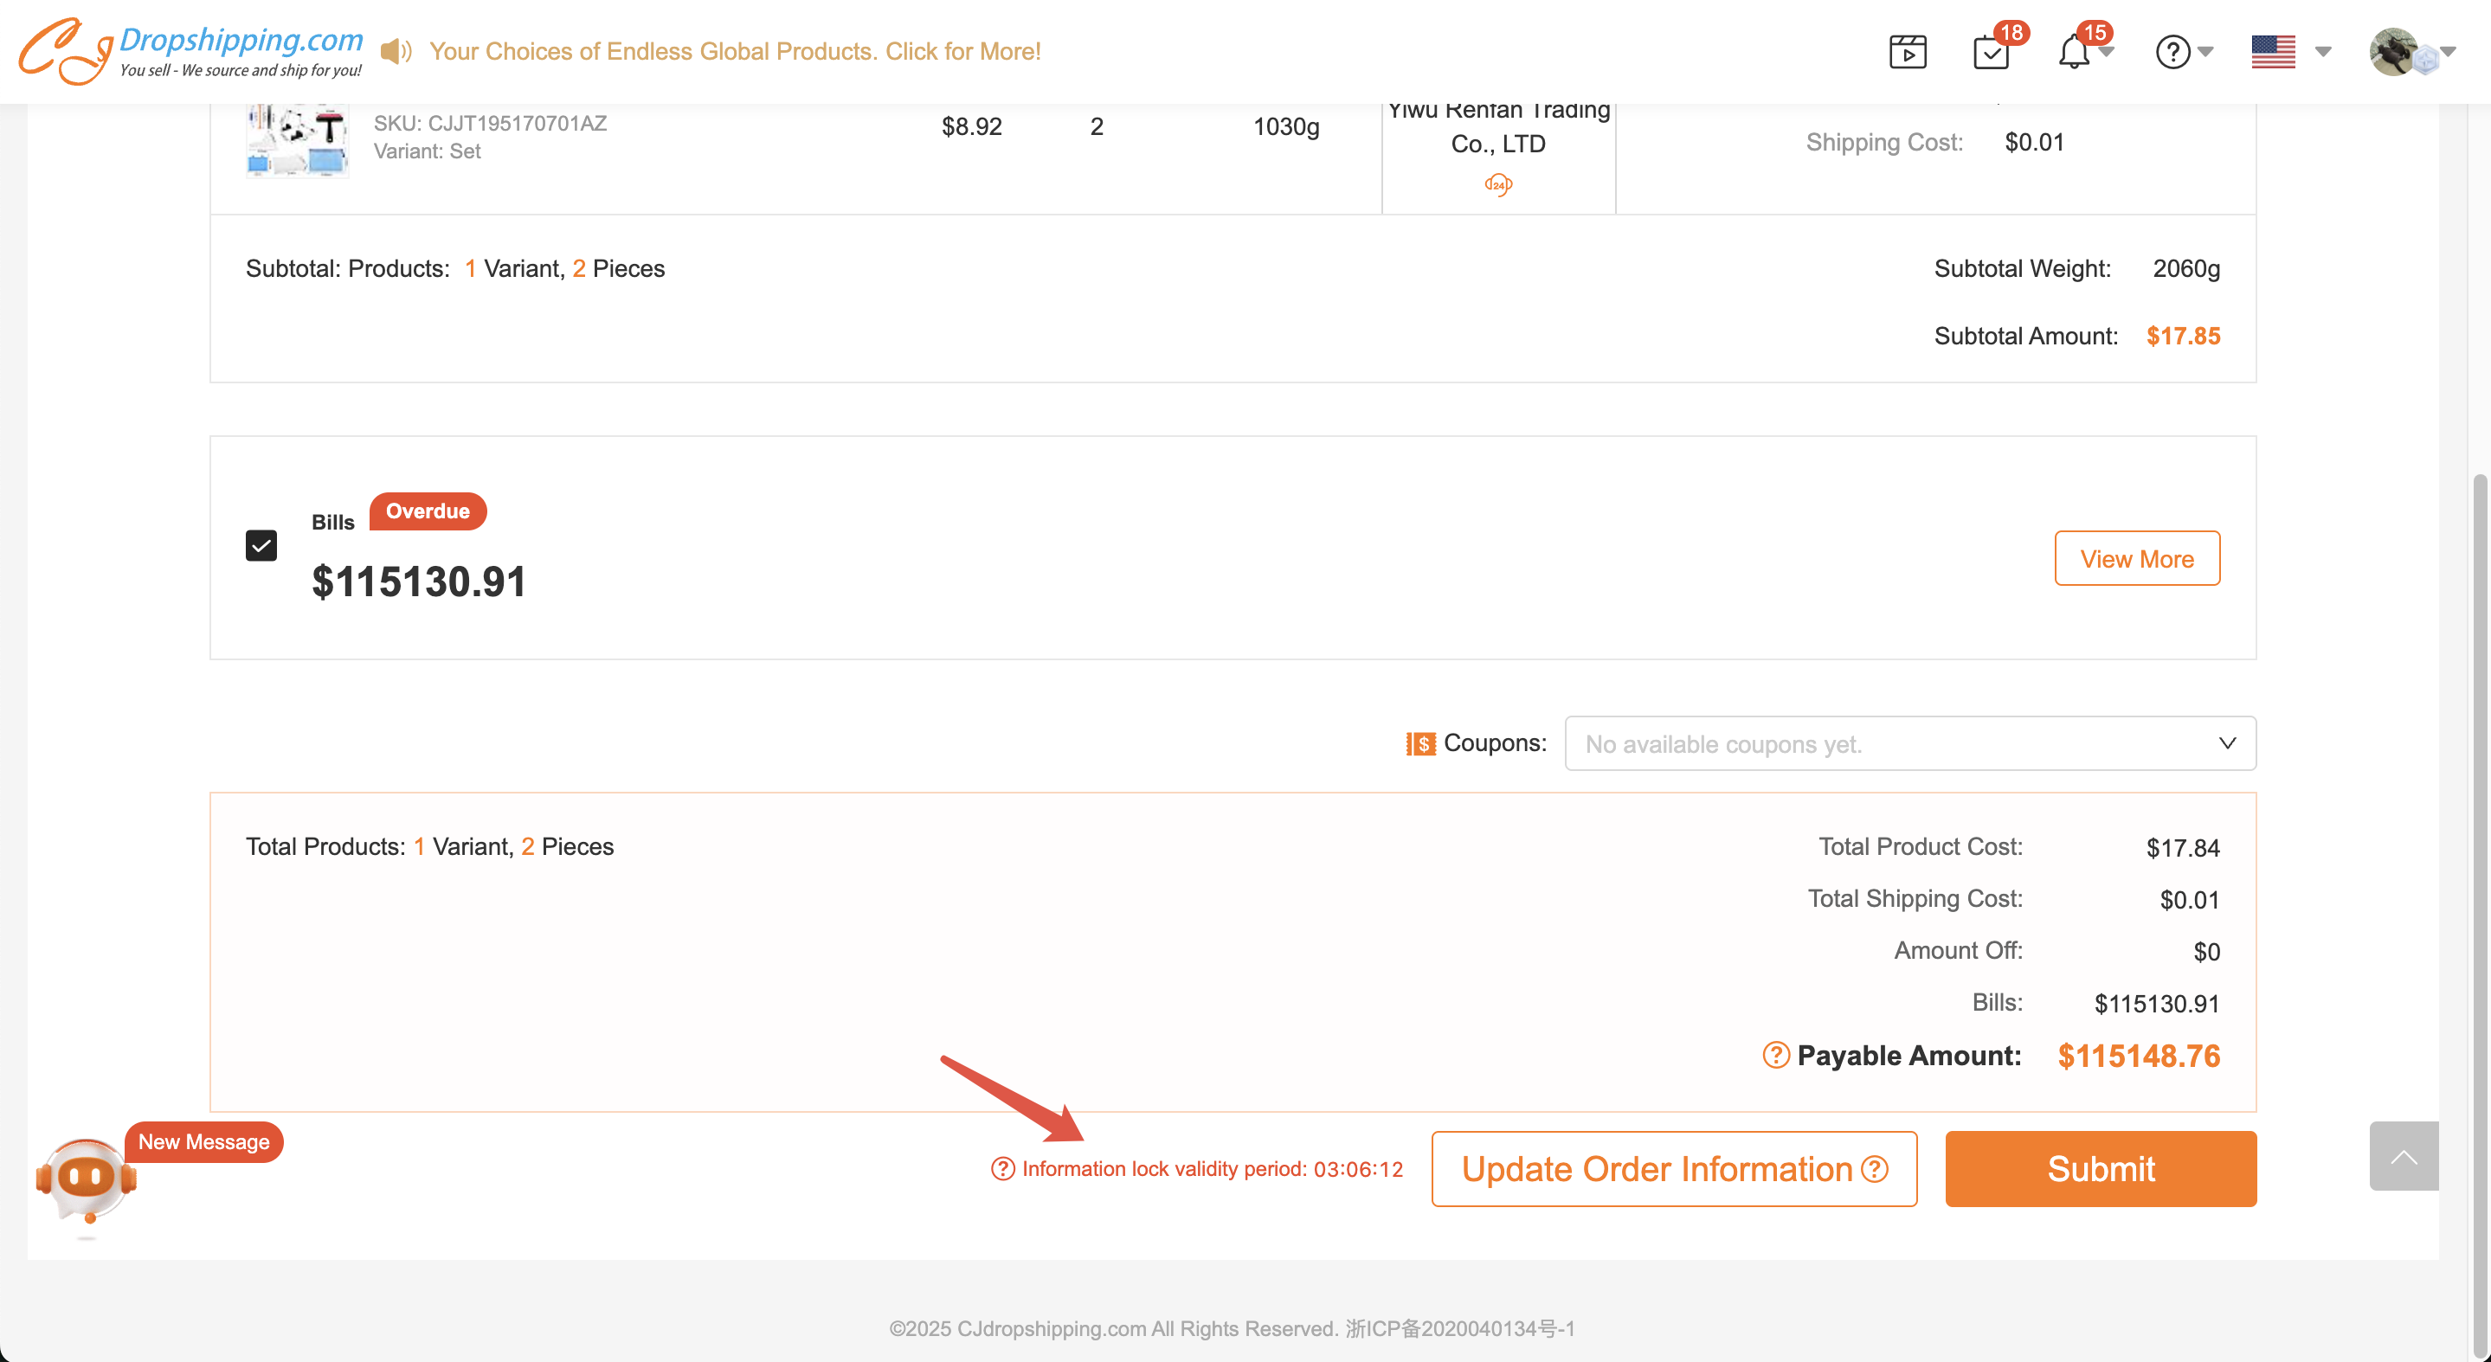Click the Bills $115130.91 summary row value
This screenshot has width=2491, height=1362.
pos(2156,1005)
